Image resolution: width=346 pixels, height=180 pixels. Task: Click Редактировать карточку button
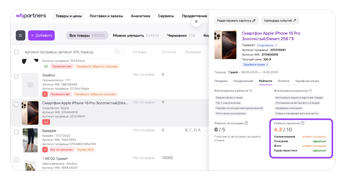click(x=236, y=21)
